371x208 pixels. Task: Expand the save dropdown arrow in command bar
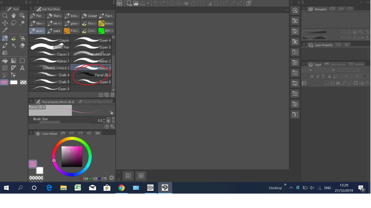coord(148,3)
